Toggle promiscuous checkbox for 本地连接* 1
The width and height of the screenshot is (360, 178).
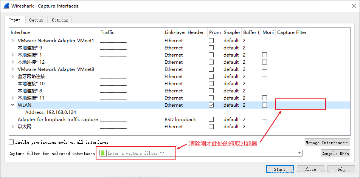pyautogui.click(x=211, y=55)
